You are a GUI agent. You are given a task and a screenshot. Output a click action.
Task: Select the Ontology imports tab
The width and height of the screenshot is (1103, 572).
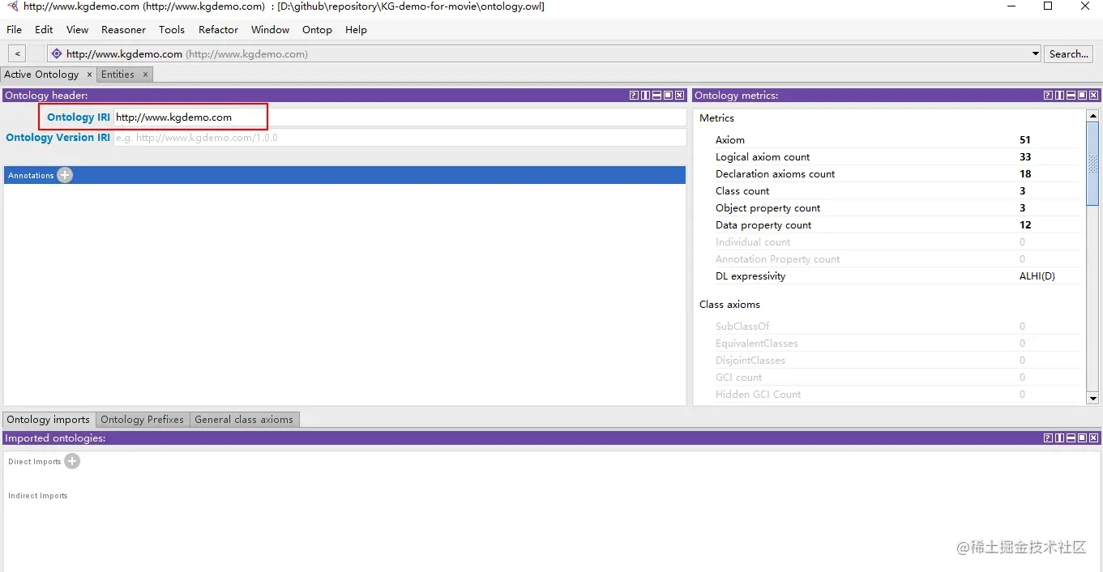coord(49,420)
